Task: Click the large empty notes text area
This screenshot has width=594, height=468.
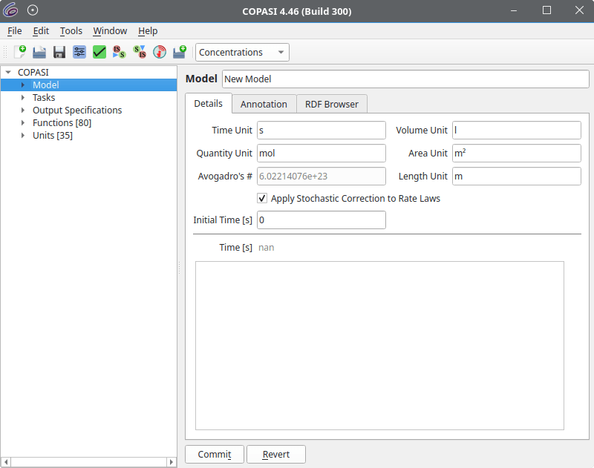Action: click(x=379, y=346)
